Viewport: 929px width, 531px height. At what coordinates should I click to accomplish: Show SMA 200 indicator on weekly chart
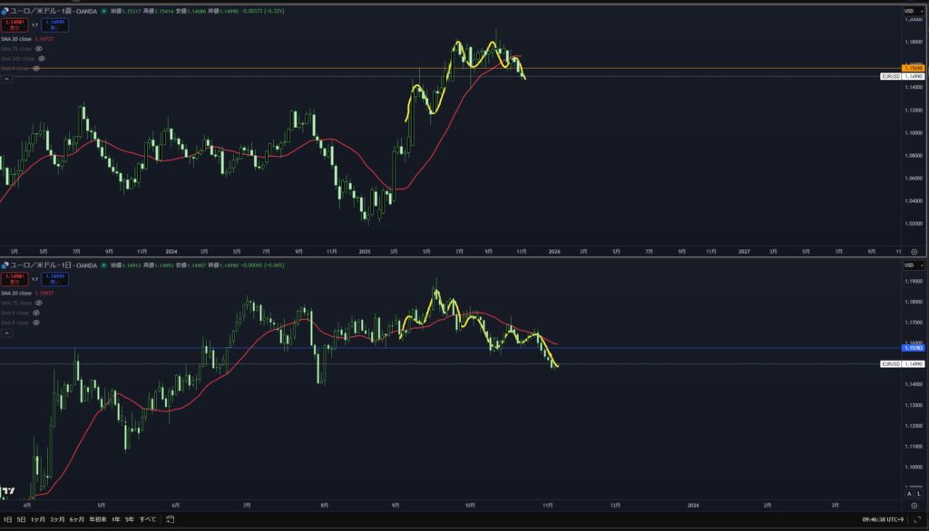click(x=42, y=58)
